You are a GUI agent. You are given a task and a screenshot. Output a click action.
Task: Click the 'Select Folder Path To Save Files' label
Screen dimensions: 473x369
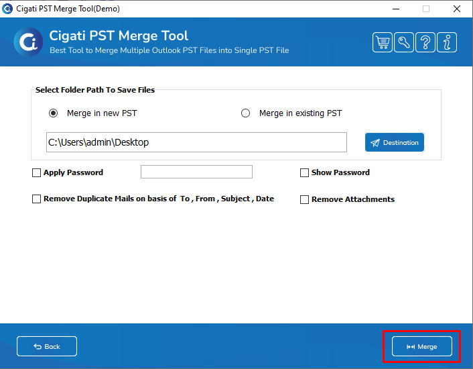95,90
